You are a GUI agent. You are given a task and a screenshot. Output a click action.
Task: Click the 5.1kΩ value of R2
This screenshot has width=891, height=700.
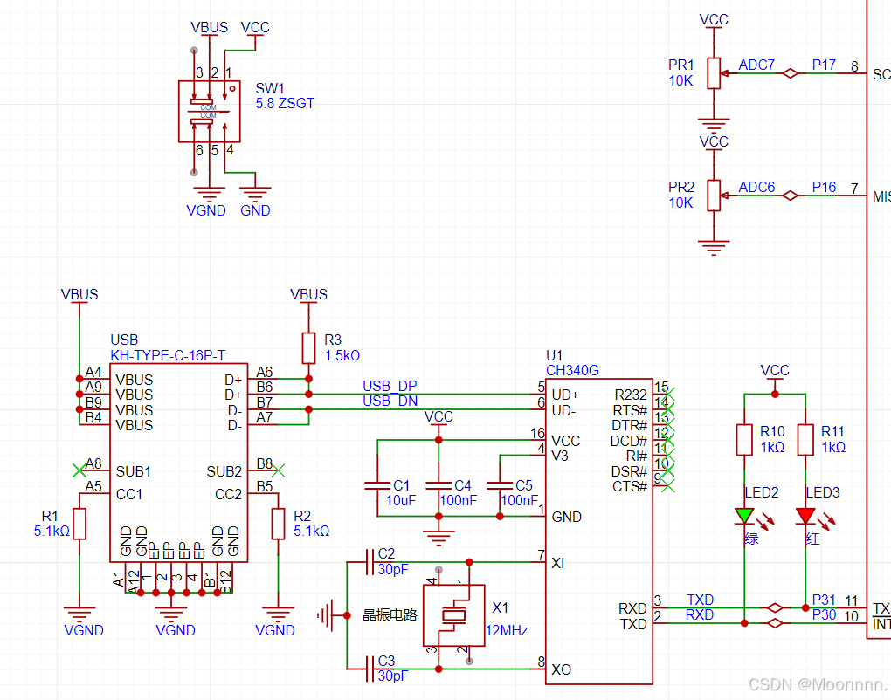[x=311, y=532]
